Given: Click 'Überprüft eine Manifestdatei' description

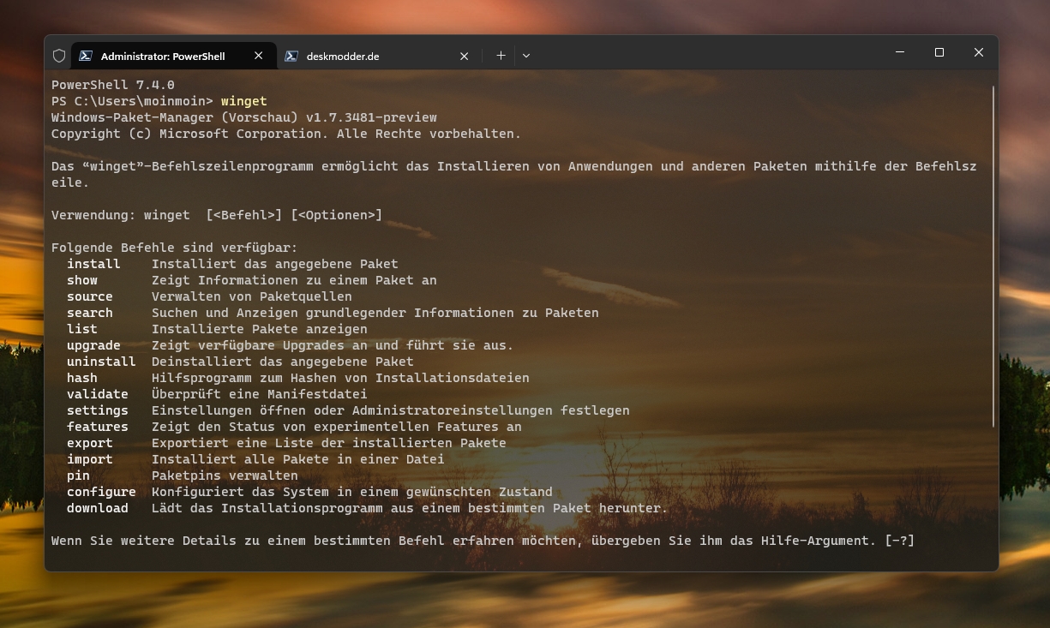Looking at the screenshot, I should coord(260,394).
